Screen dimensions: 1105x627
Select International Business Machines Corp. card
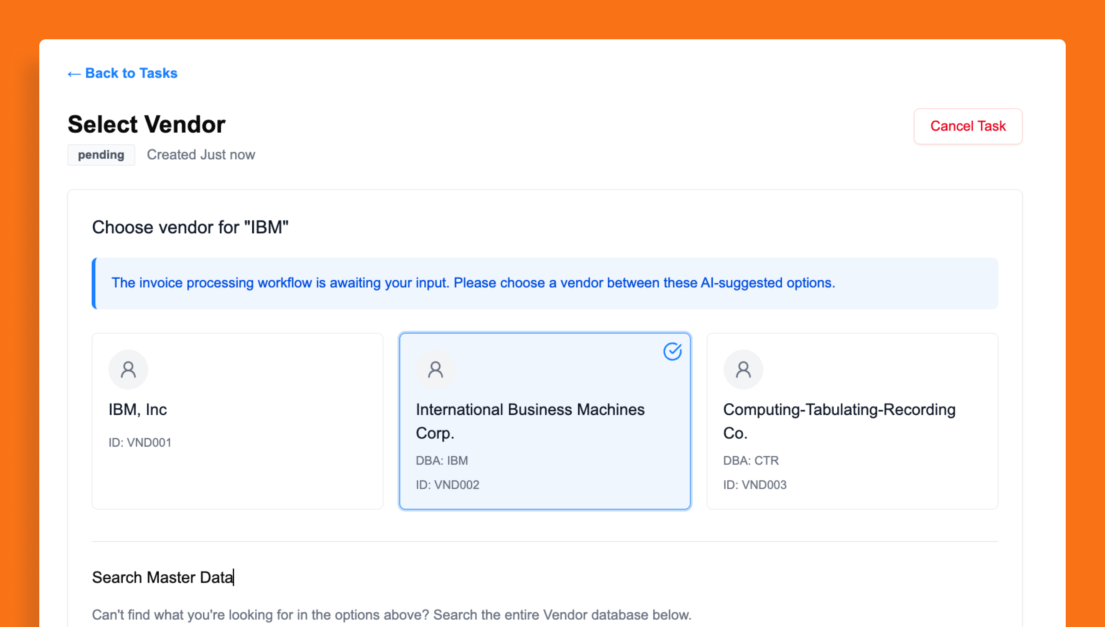545,421
